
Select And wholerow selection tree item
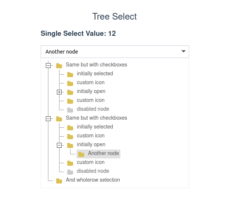click(x=93, y=180)
